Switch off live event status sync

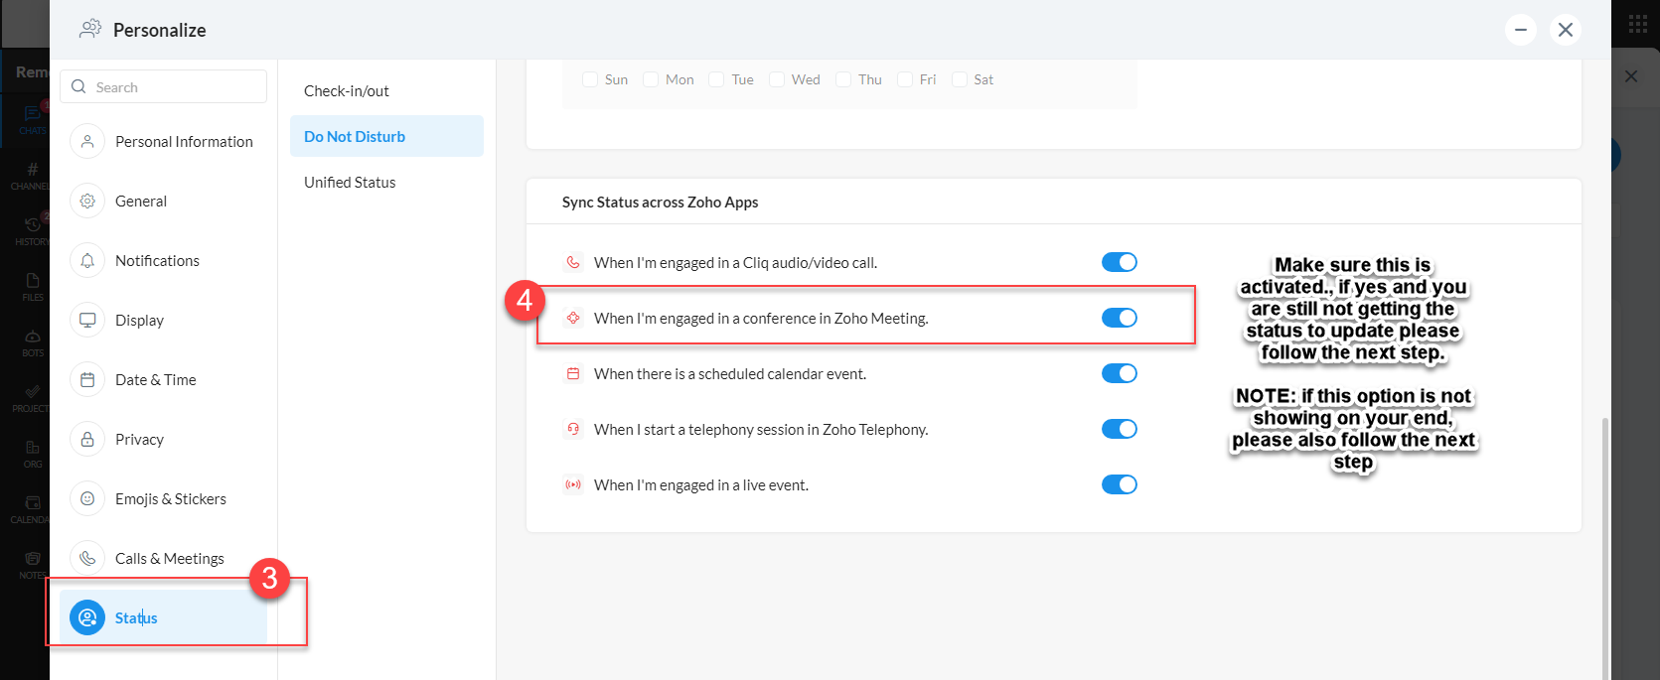(1119, 484)
